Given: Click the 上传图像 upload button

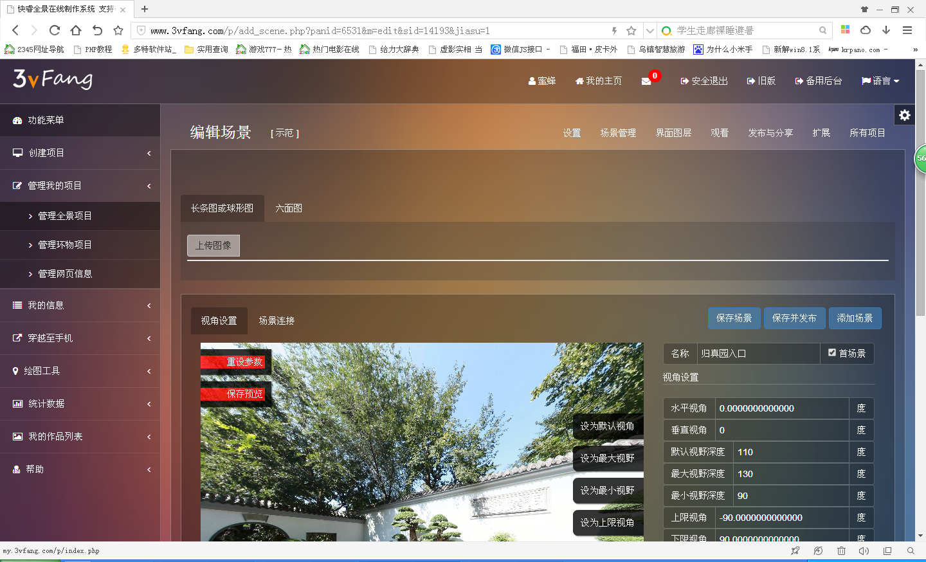Looking at the screenshot, I should tap(213, 246).
